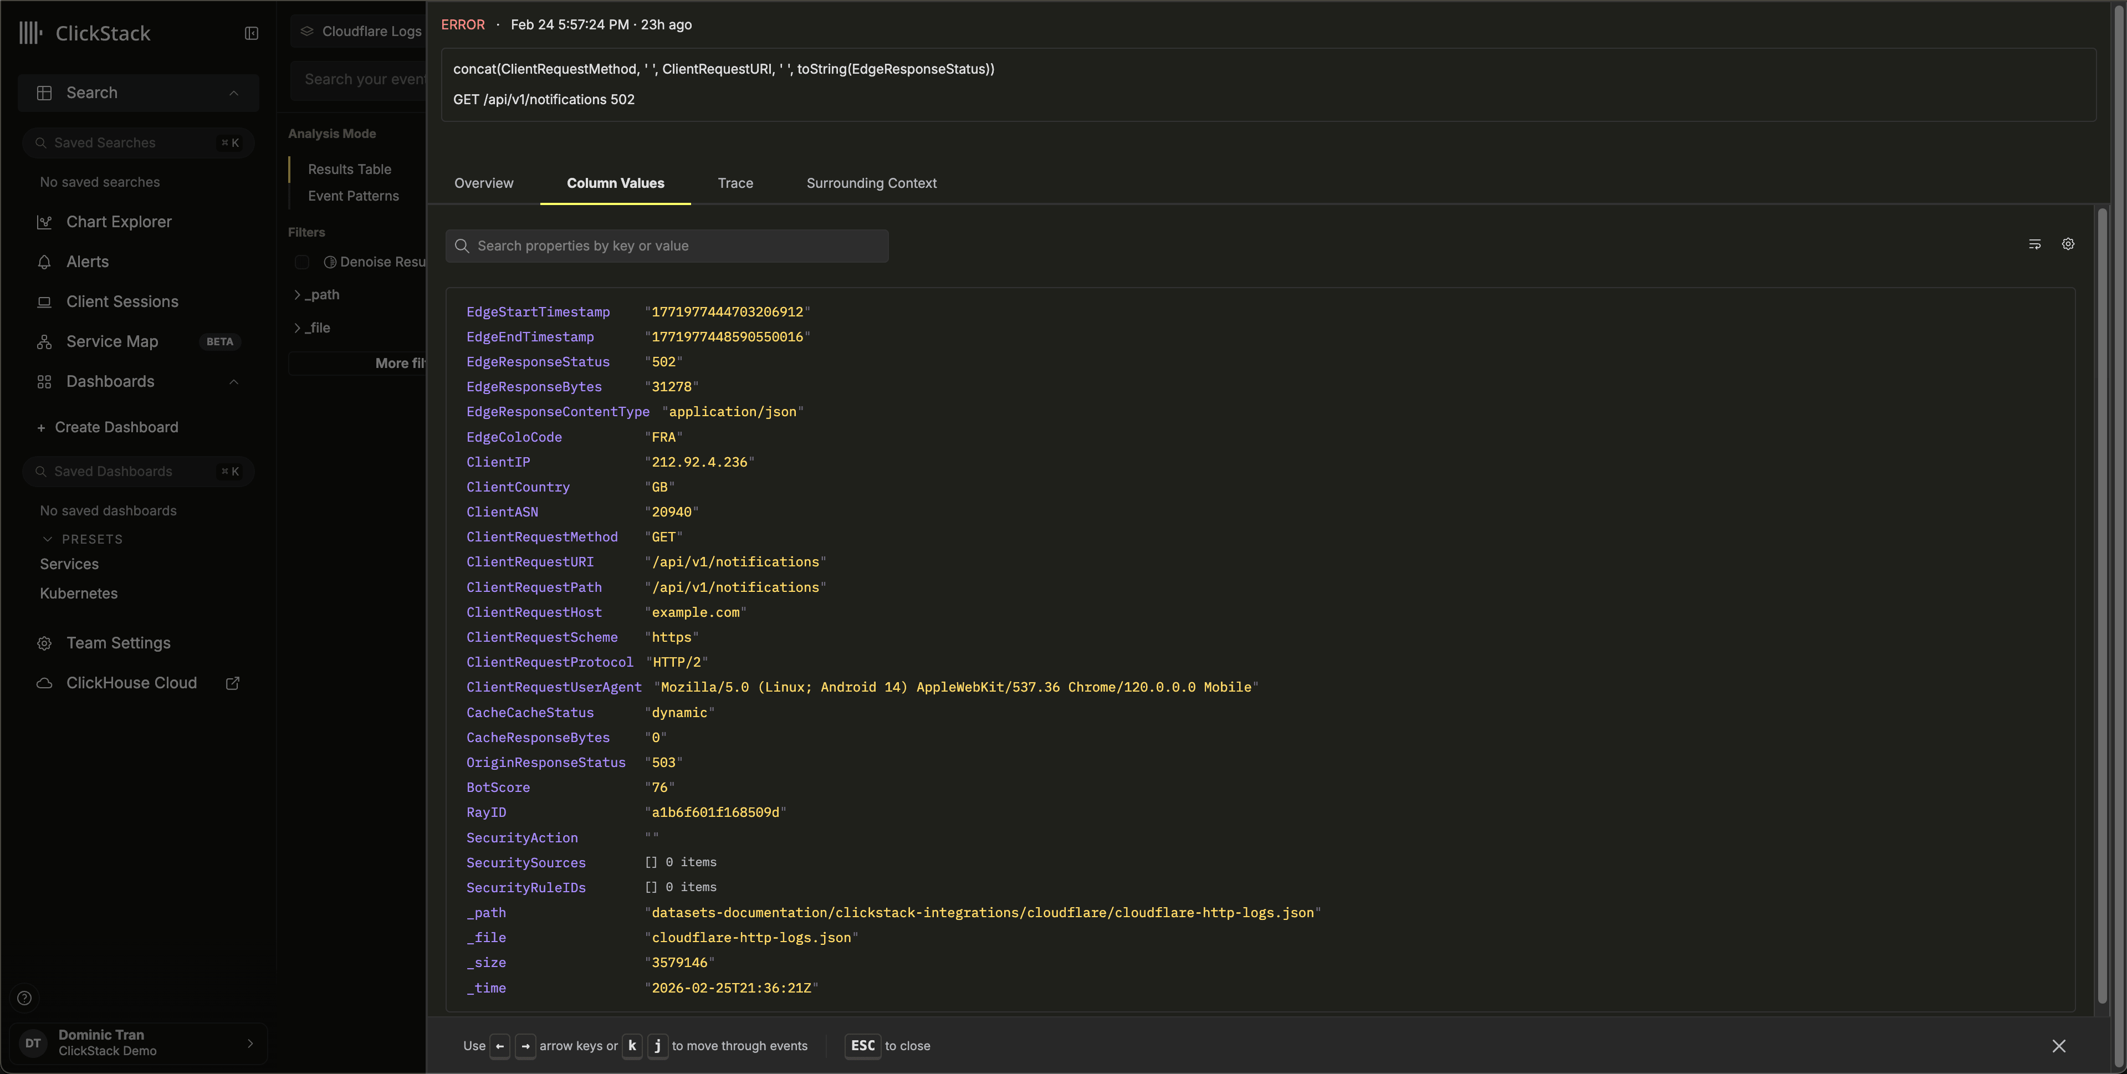Open the Services preset dashboard
The width and height of the screenshot is (2127, 1074).
(x=69, y=565)
